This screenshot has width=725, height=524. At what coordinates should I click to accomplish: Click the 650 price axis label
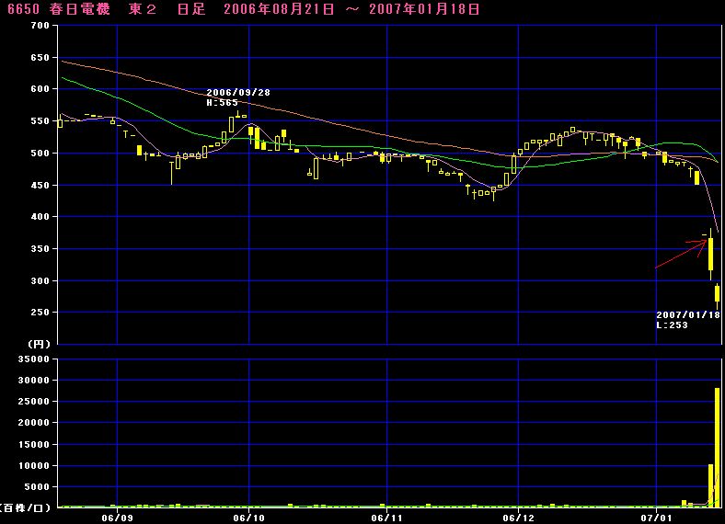pyautogui.click(x=40, y=58)
